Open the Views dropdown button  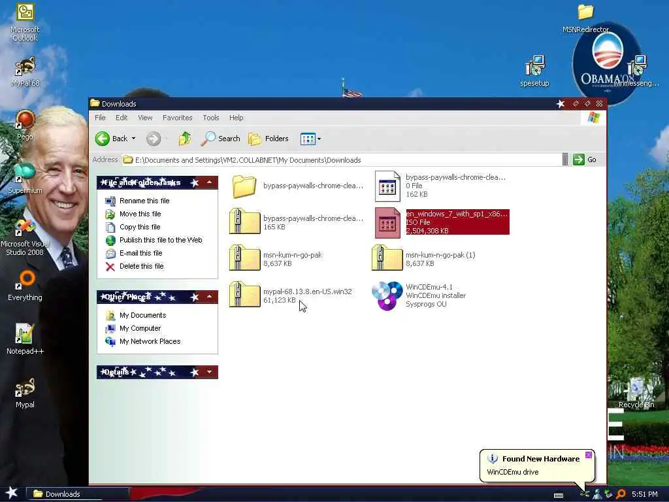click(x=310, y=139)
